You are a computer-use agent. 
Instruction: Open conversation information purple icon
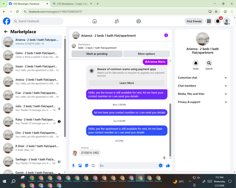[x=166, y=35]
